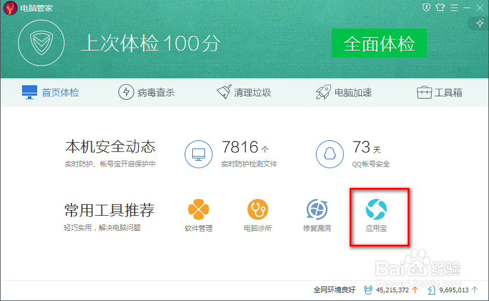The image size is (489, 301).
Task: Minimize the 电脑管家 window
Action: point(467,8)
